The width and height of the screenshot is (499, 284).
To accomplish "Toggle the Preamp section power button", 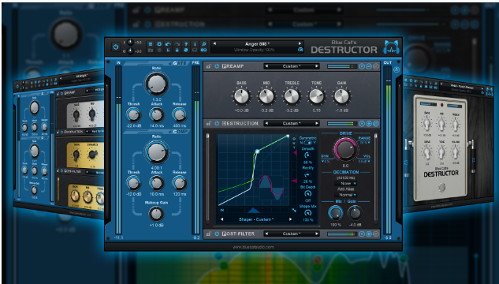I will point(217,66).
